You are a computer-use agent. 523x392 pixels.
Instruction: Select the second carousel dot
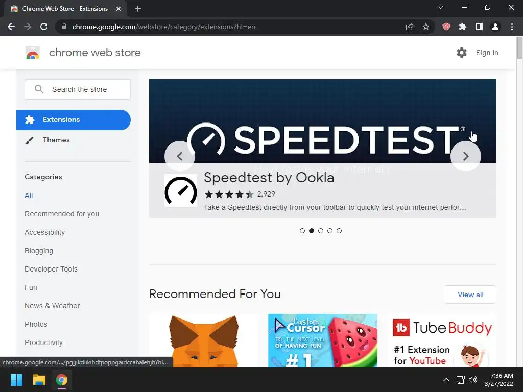312,231
